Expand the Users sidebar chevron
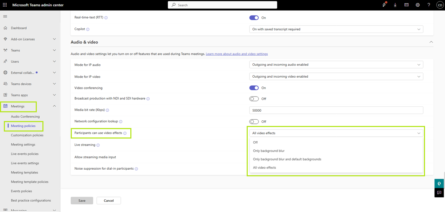 (x=54, y=62)
